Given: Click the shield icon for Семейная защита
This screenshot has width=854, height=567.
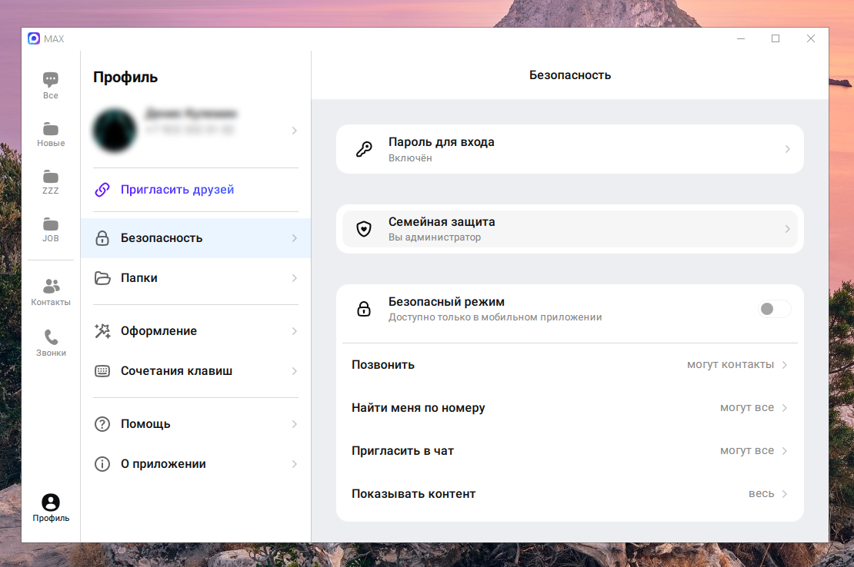Looking at the screenshot, I should (x=364, y=229).
